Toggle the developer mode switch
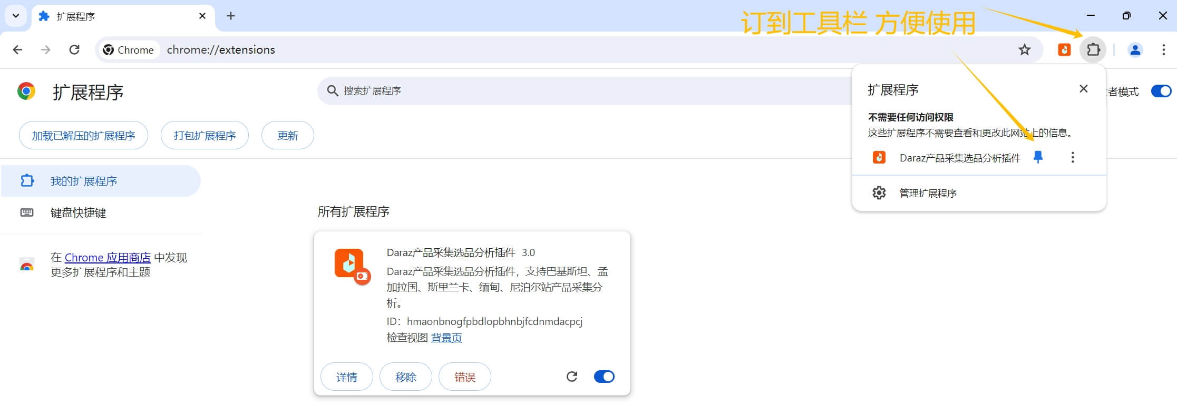 (1161, 91)
